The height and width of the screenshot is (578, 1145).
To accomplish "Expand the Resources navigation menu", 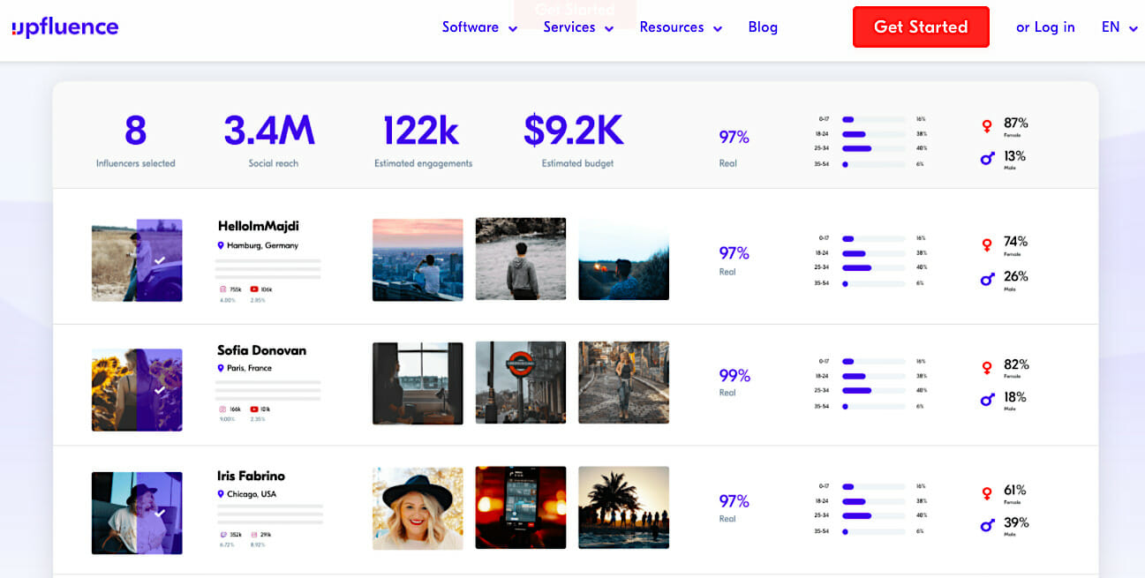I will [x=681, y=27].
